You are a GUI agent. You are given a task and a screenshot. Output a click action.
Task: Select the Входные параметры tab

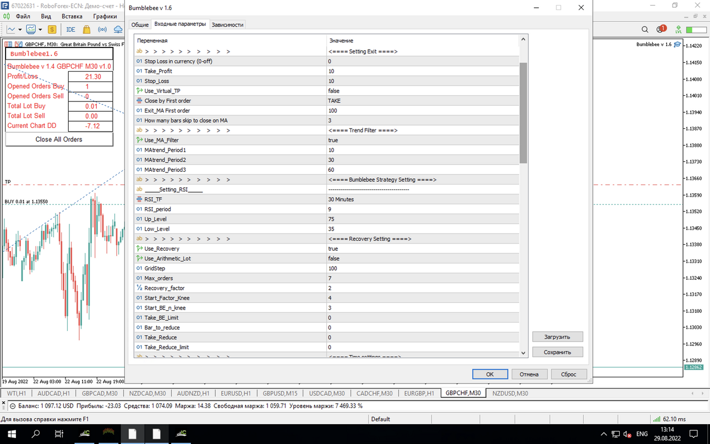click(x=180, y=24)
